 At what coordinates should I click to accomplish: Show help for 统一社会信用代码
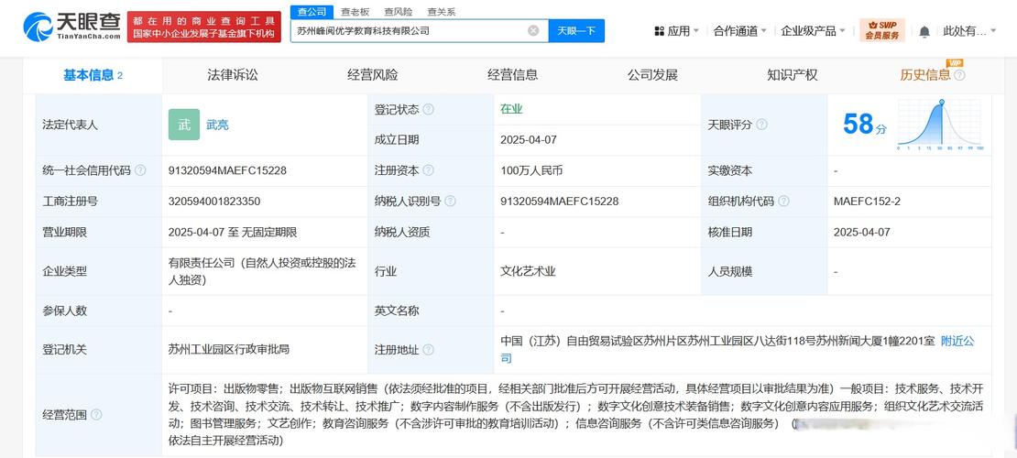140,170
